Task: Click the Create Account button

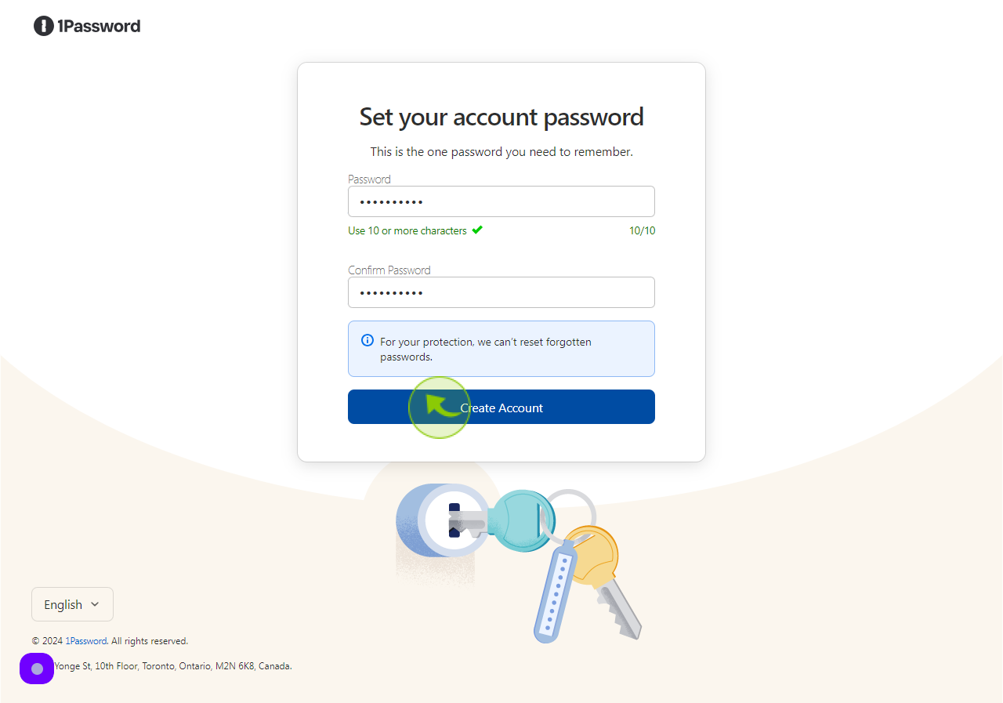Action: point(501,407)
